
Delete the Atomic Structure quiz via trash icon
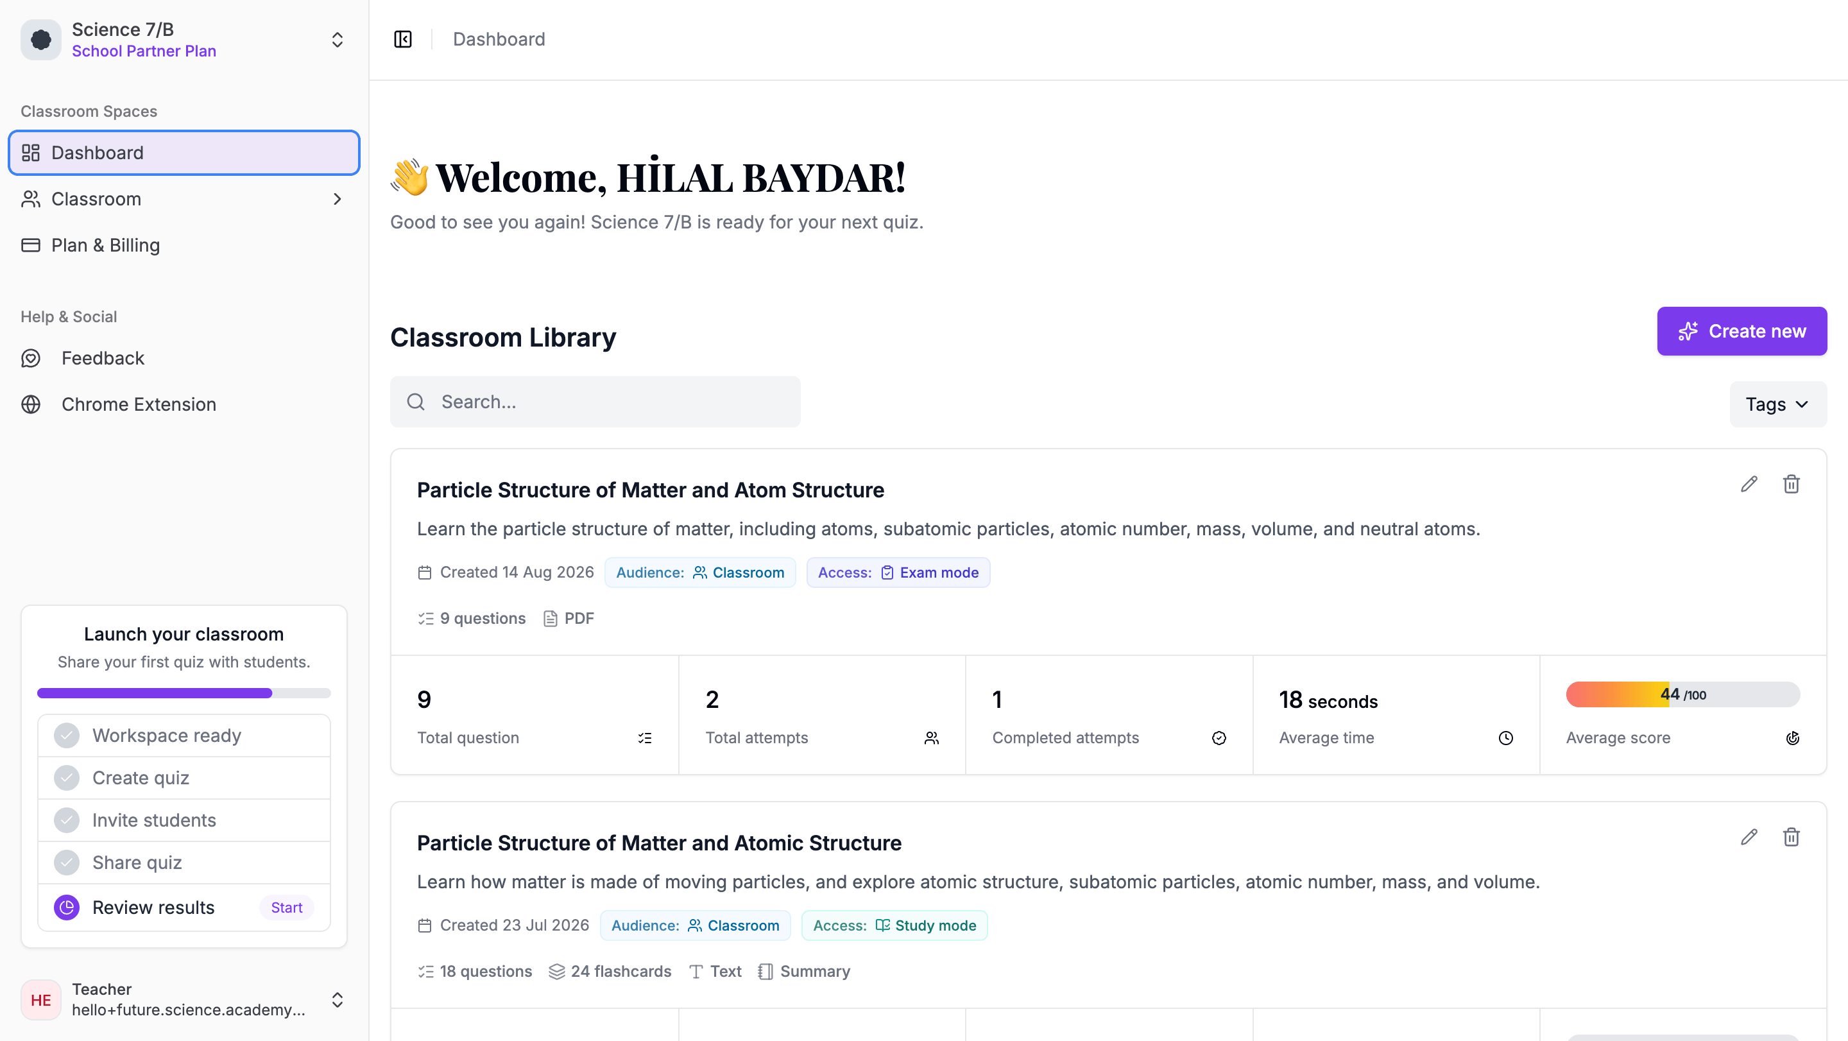point(1791,838)
